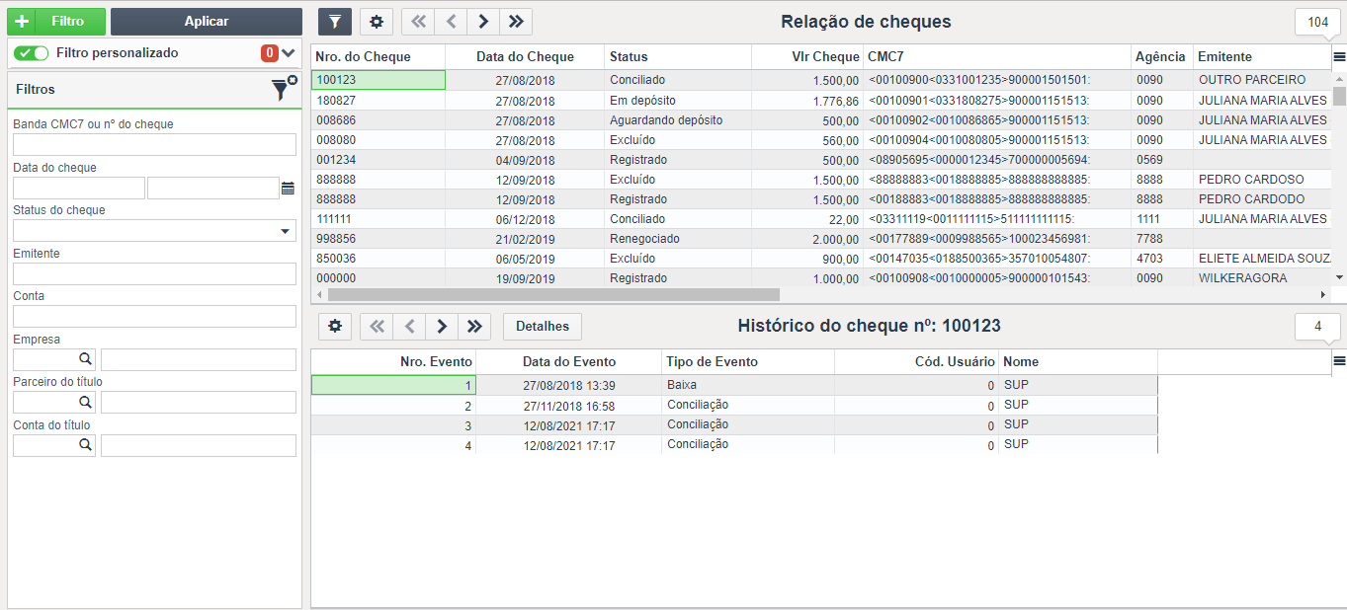Viewport: 1347px width, 610px height.
Task: Click the Parceiro do título description field
Action: click(x=199, y=403)
